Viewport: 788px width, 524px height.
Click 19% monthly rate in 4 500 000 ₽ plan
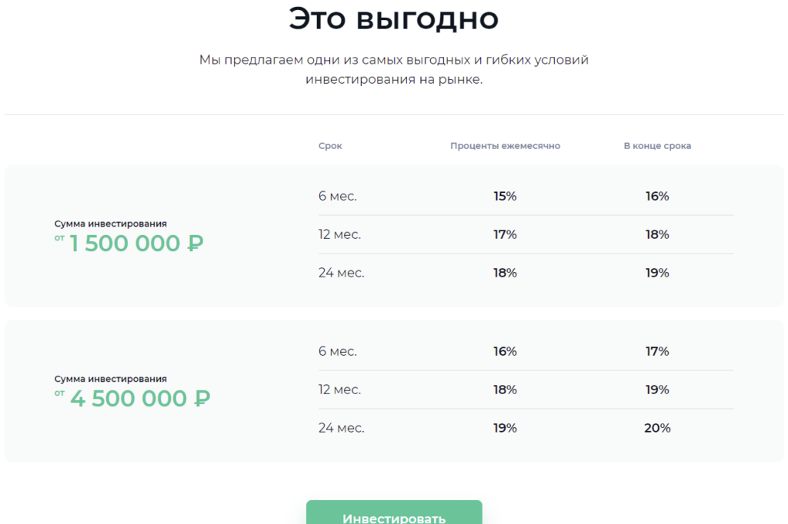pos(505,428)
